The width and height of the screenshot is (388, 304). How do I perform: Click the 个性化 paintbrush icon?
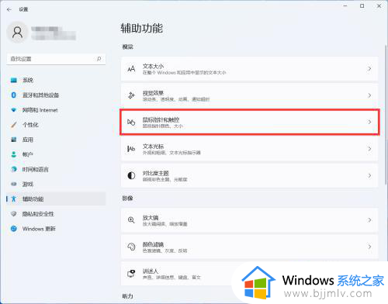[x=14, y=125]
